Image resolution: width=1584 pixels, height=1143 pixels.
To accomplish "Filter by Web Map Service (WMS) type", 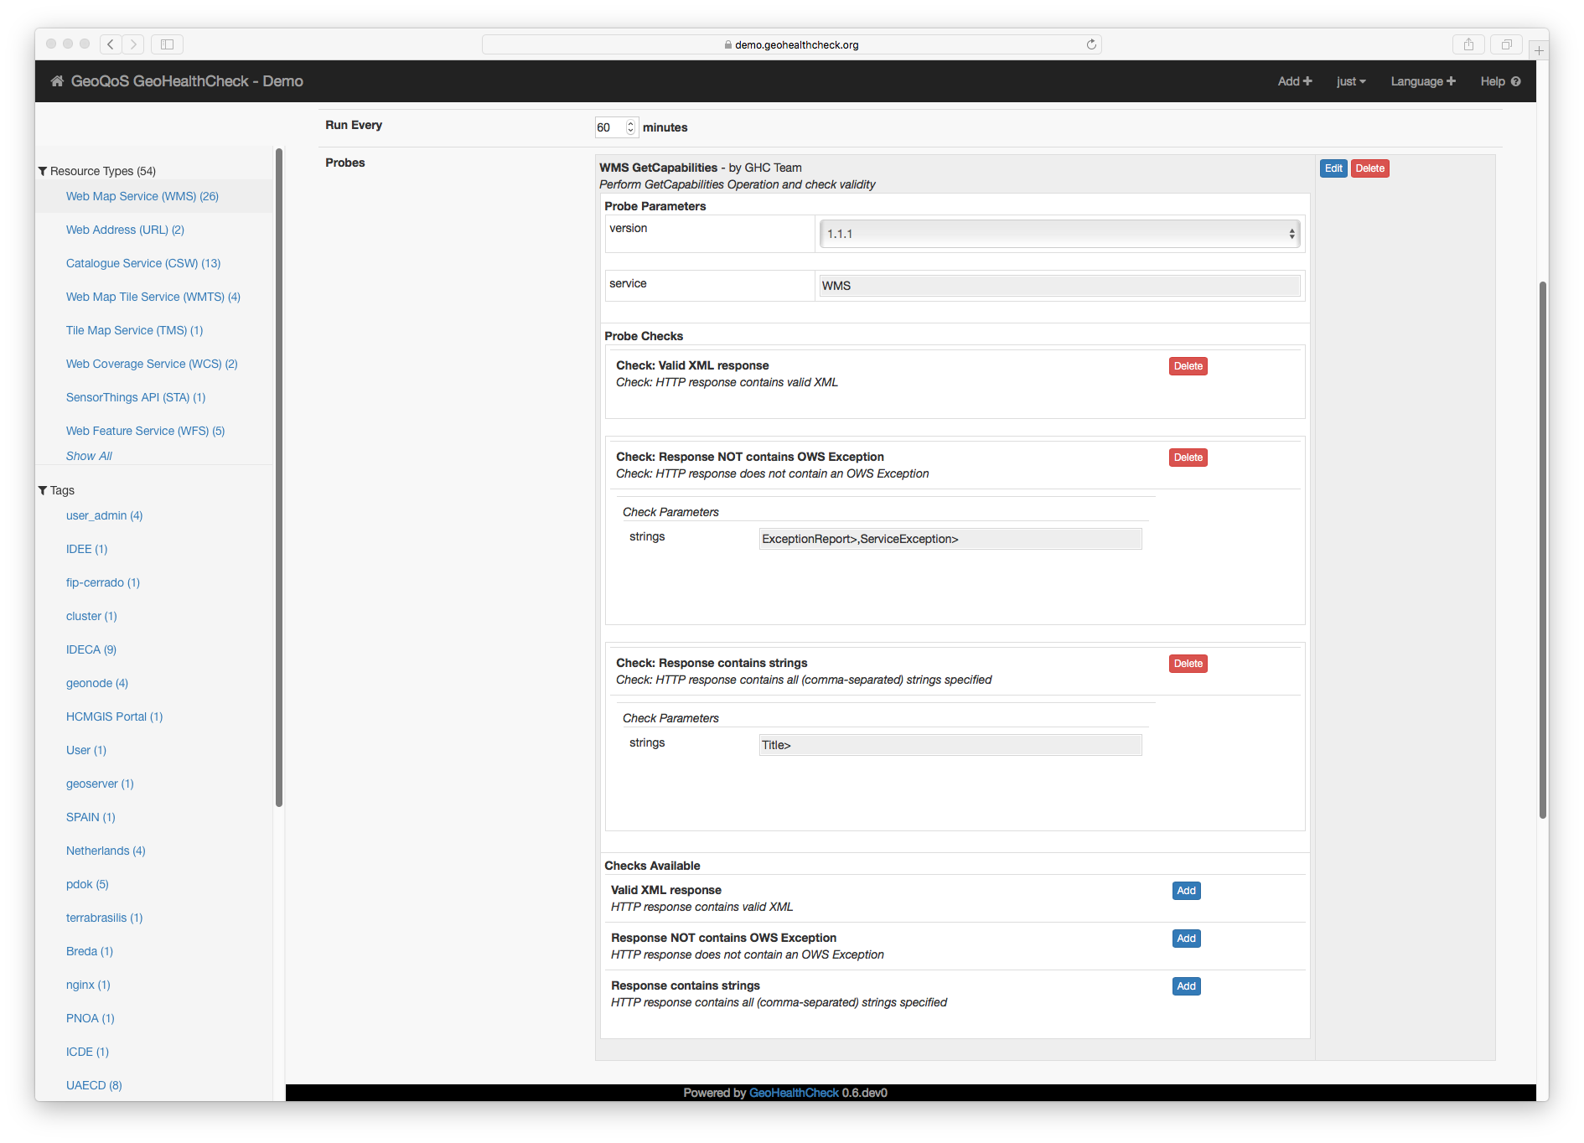I will (142, 196).
